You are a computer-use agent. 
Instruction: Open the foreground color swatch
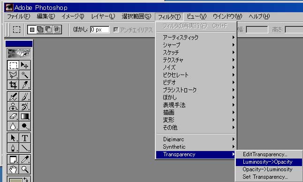[15, 180]
